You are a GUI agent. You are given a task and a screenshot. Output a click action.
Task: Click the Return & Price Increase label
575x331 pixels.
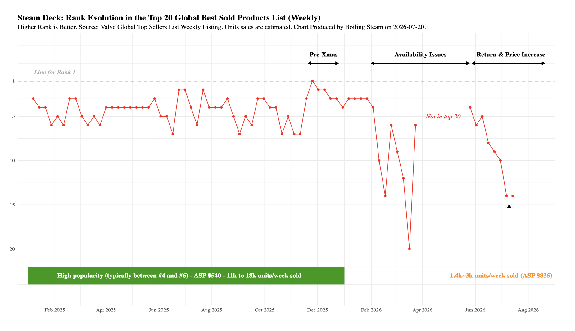[511, 55]
